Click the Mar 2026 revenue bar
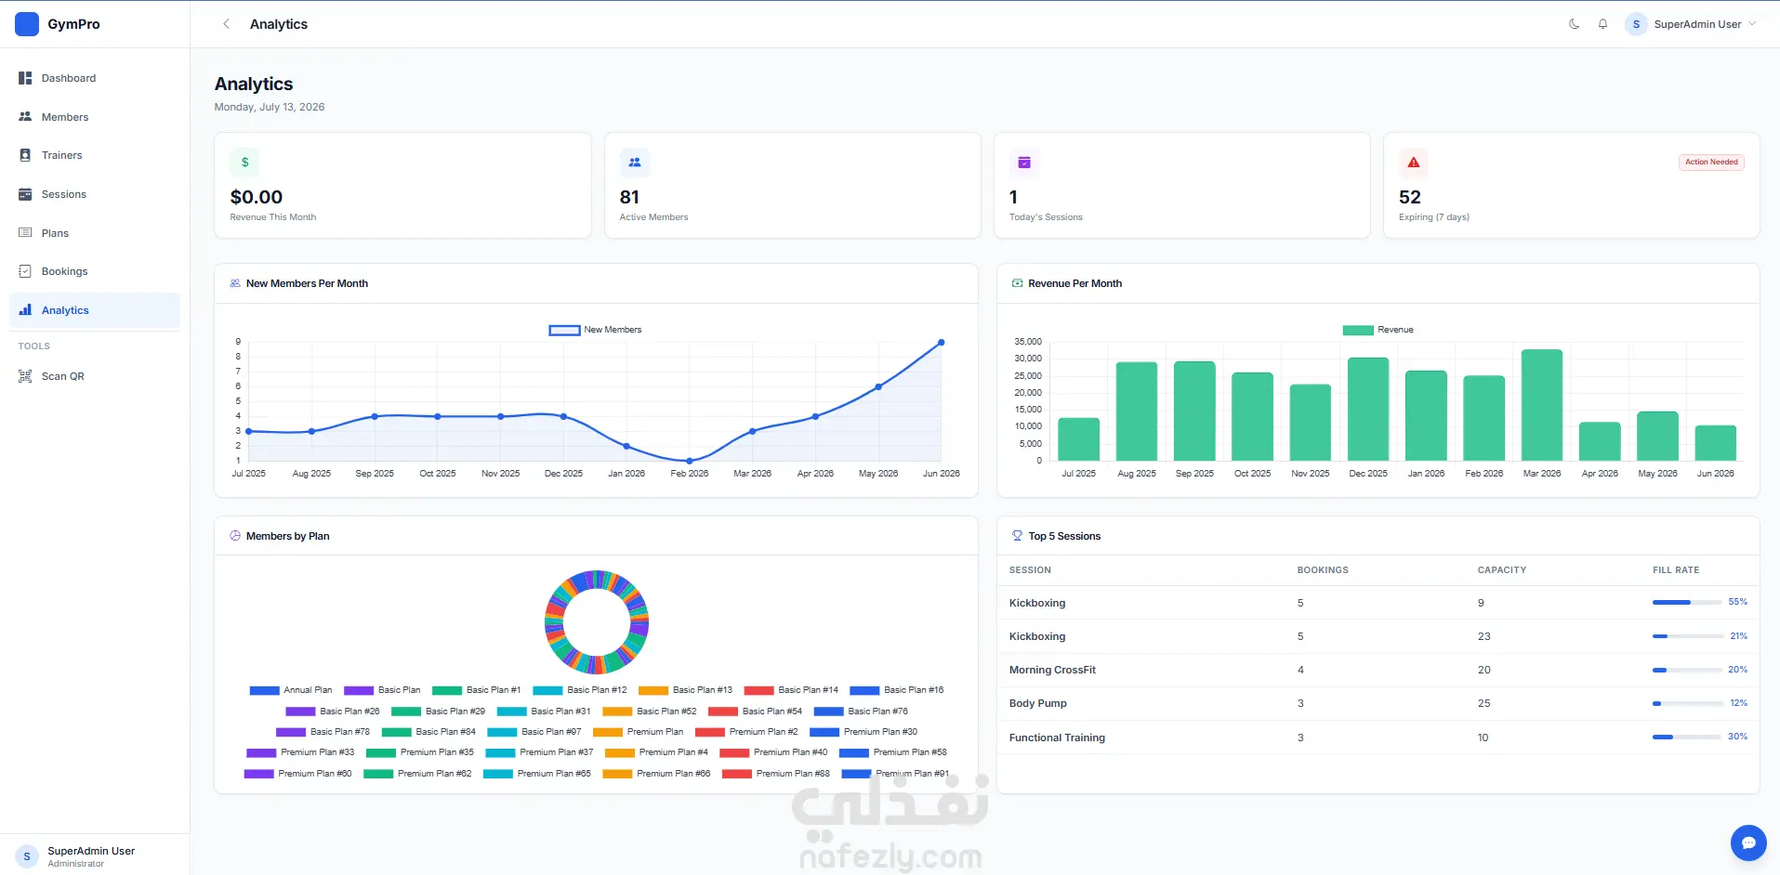 1541,405
